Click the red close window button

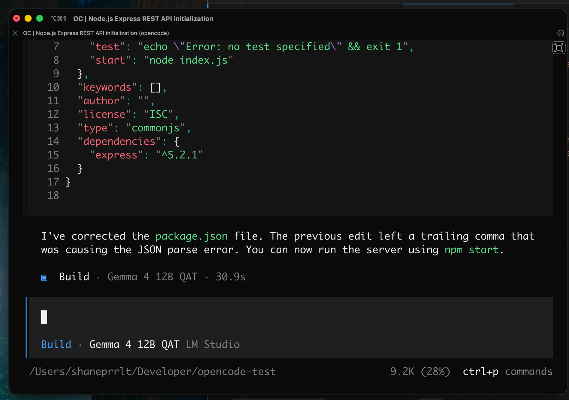click(17, 18)
